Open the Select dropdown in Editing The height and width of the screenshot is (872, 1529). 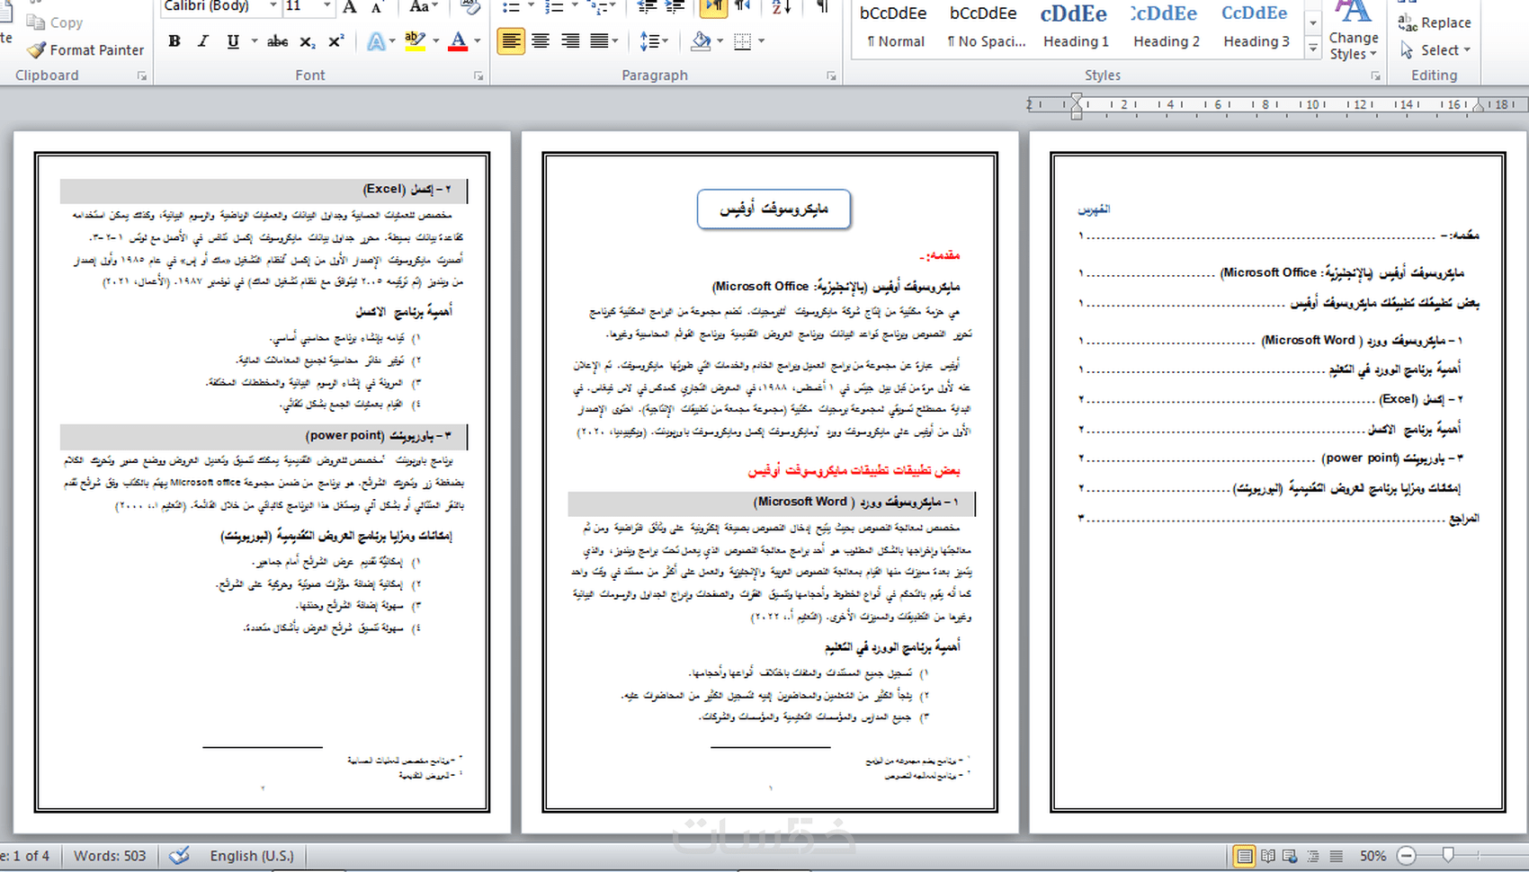tap(1435, 50)
